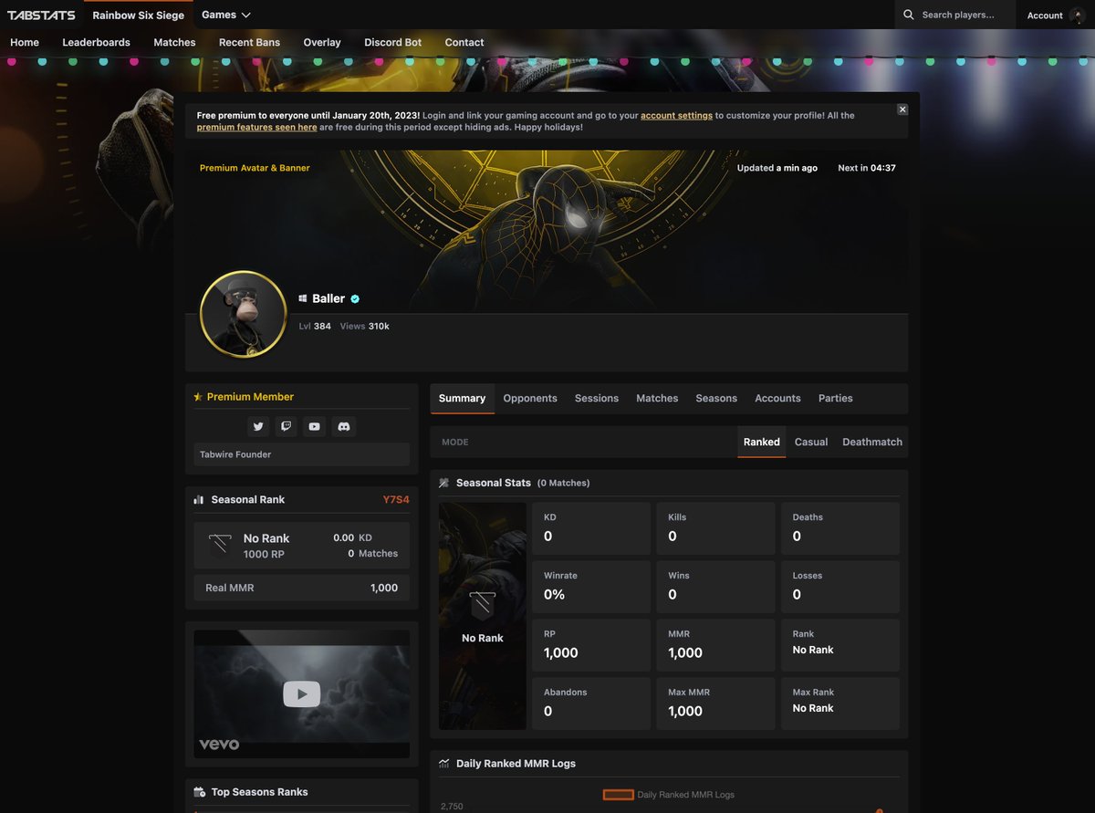The height and width of the screenshot is (813, 1095).
Task: Follow the premium features seen here link
Action: [257, 128]
